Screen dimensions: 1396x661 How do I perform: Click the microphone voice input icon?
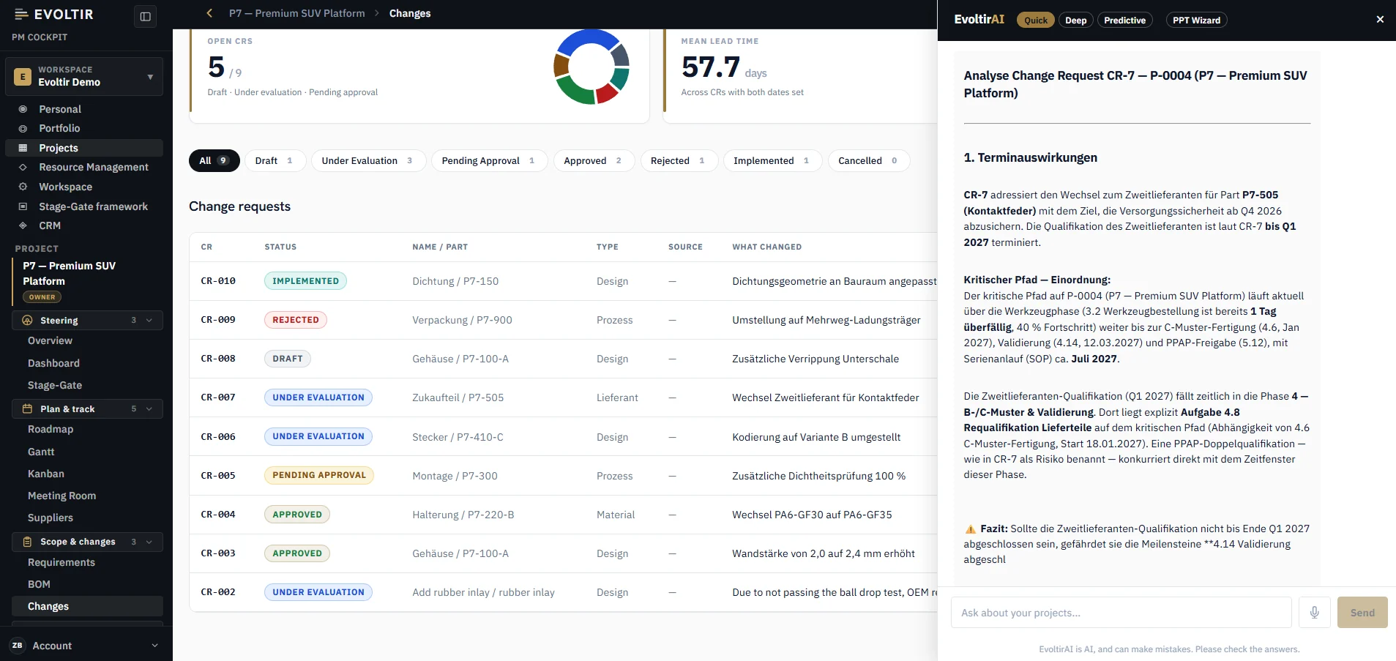1314,613
